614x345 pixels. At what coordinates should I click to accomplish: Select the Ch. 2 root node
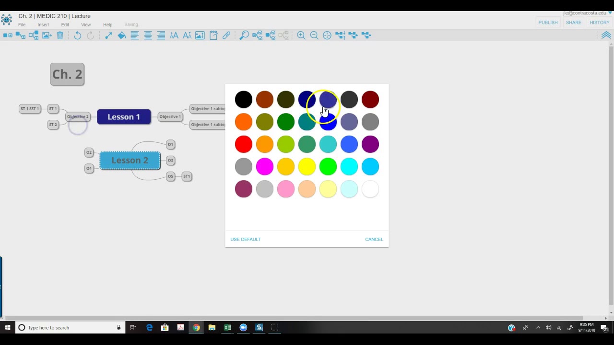point(67,74)
